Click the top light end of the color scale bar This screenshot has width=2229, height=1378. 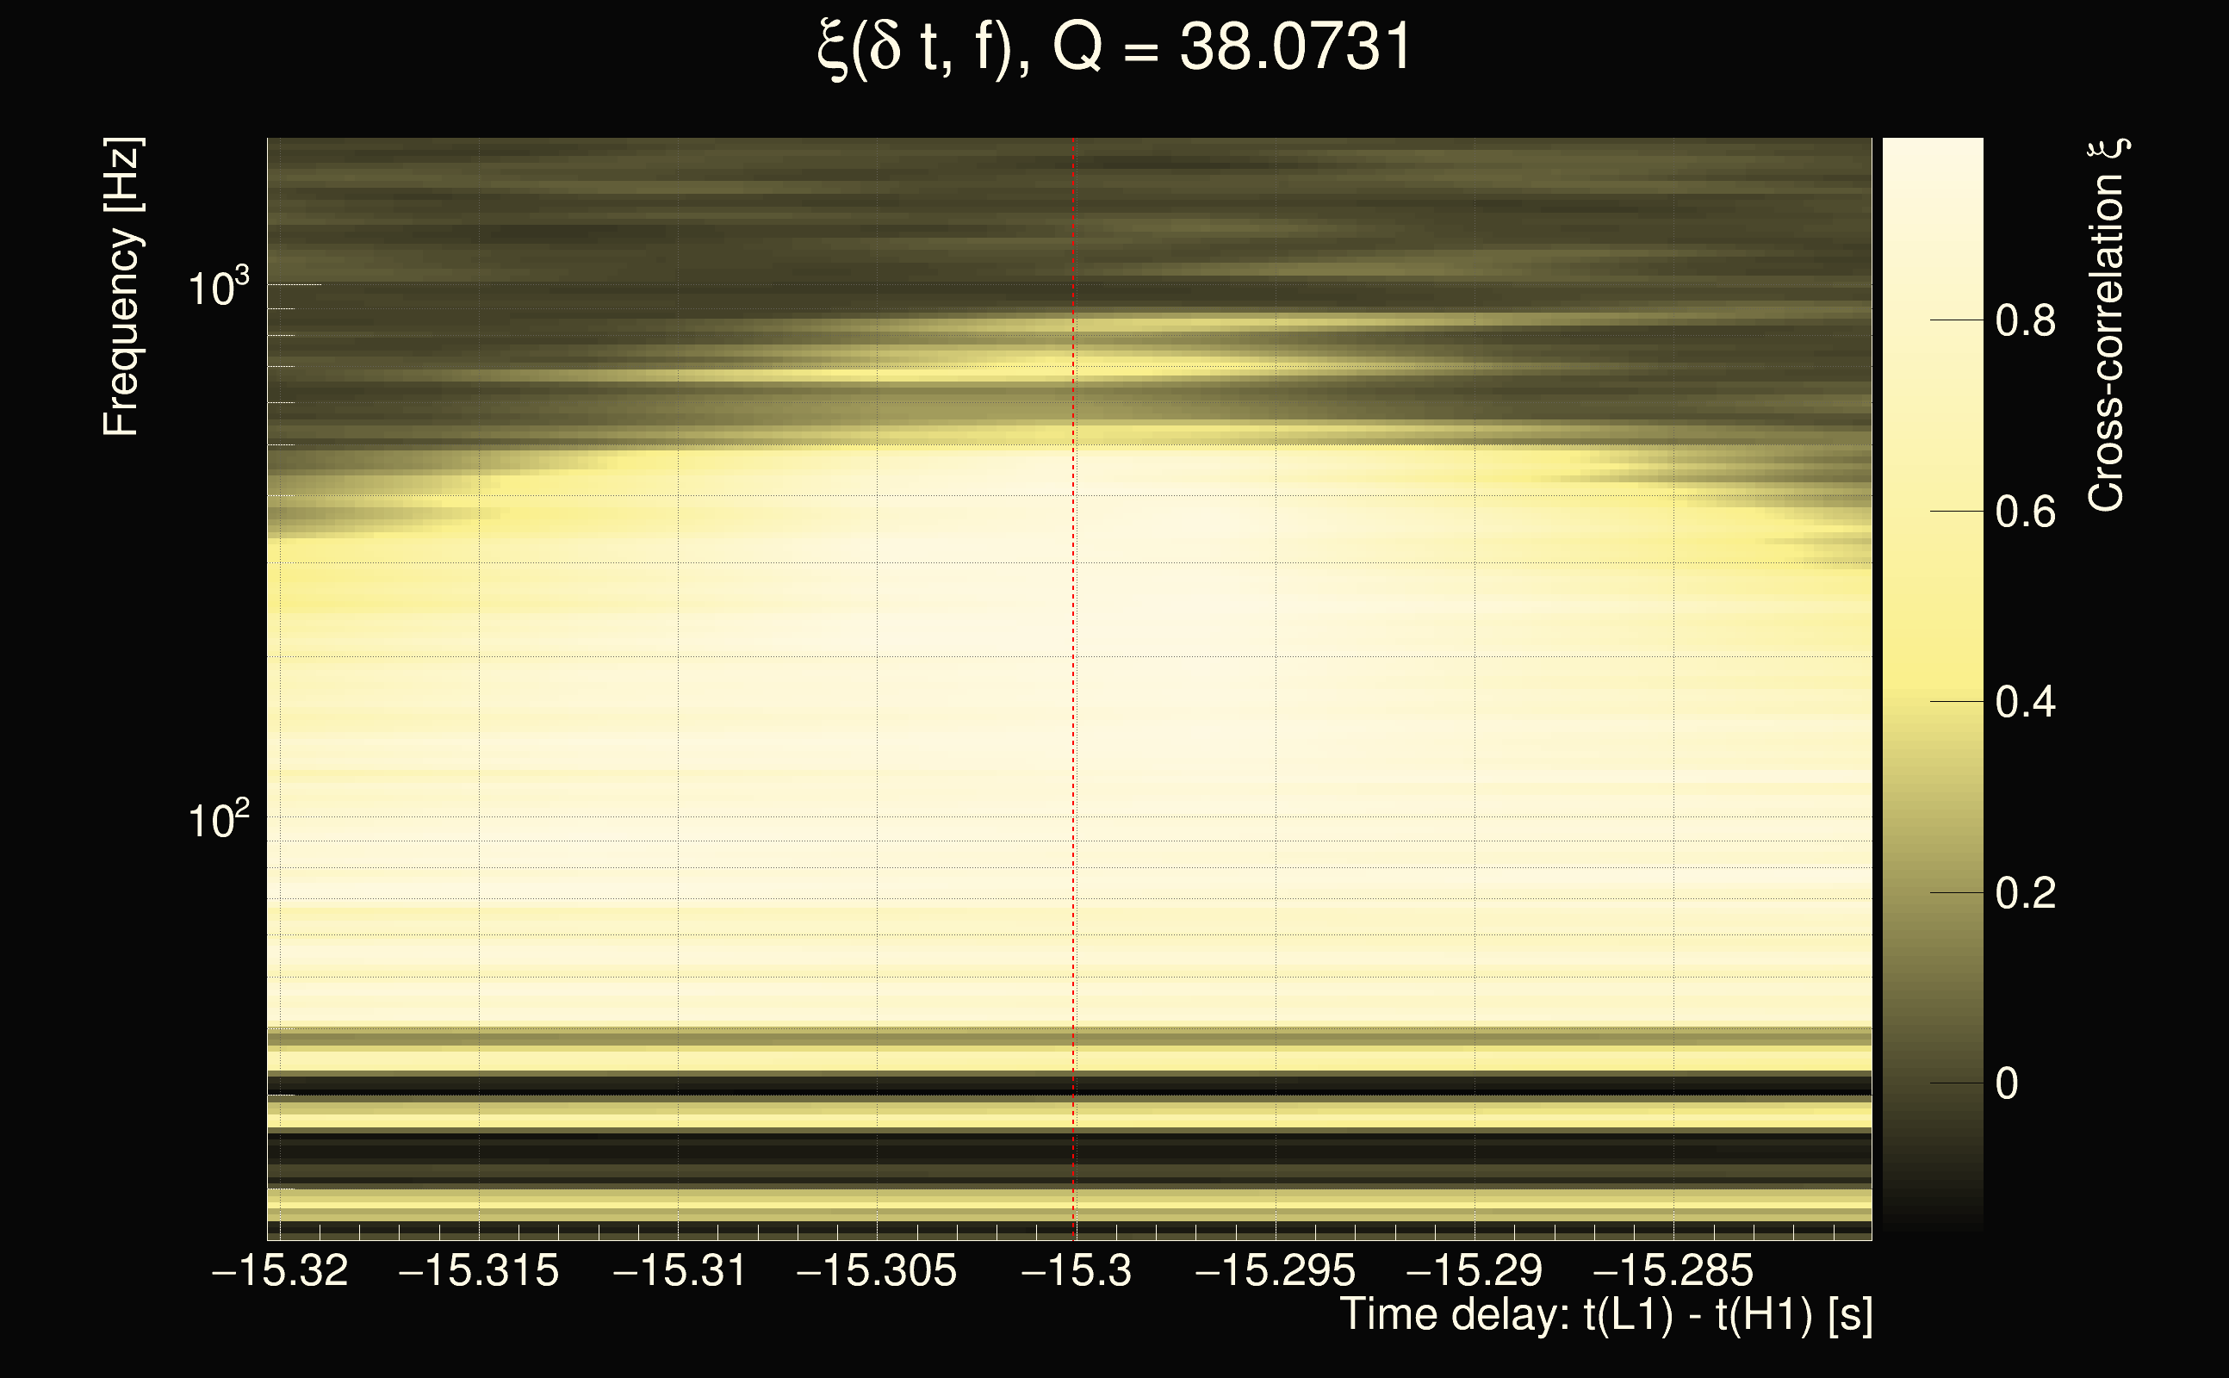point(1933,155)
